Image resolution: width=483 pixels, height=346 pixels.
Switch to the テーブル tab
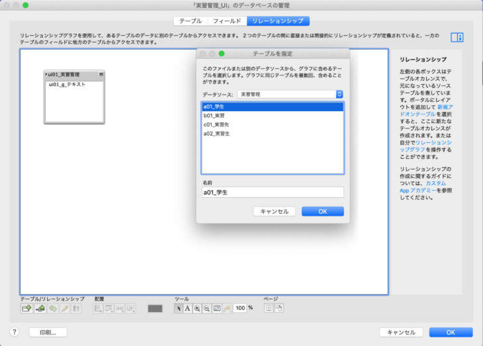(191, 21)
